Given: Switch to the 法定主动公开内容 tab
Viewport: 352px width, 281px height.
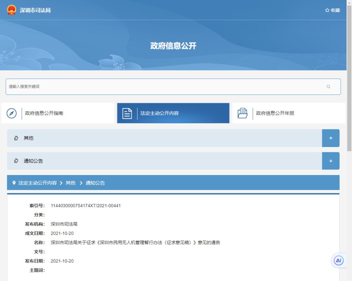Looking at the screenshot, I should point(159,113).
